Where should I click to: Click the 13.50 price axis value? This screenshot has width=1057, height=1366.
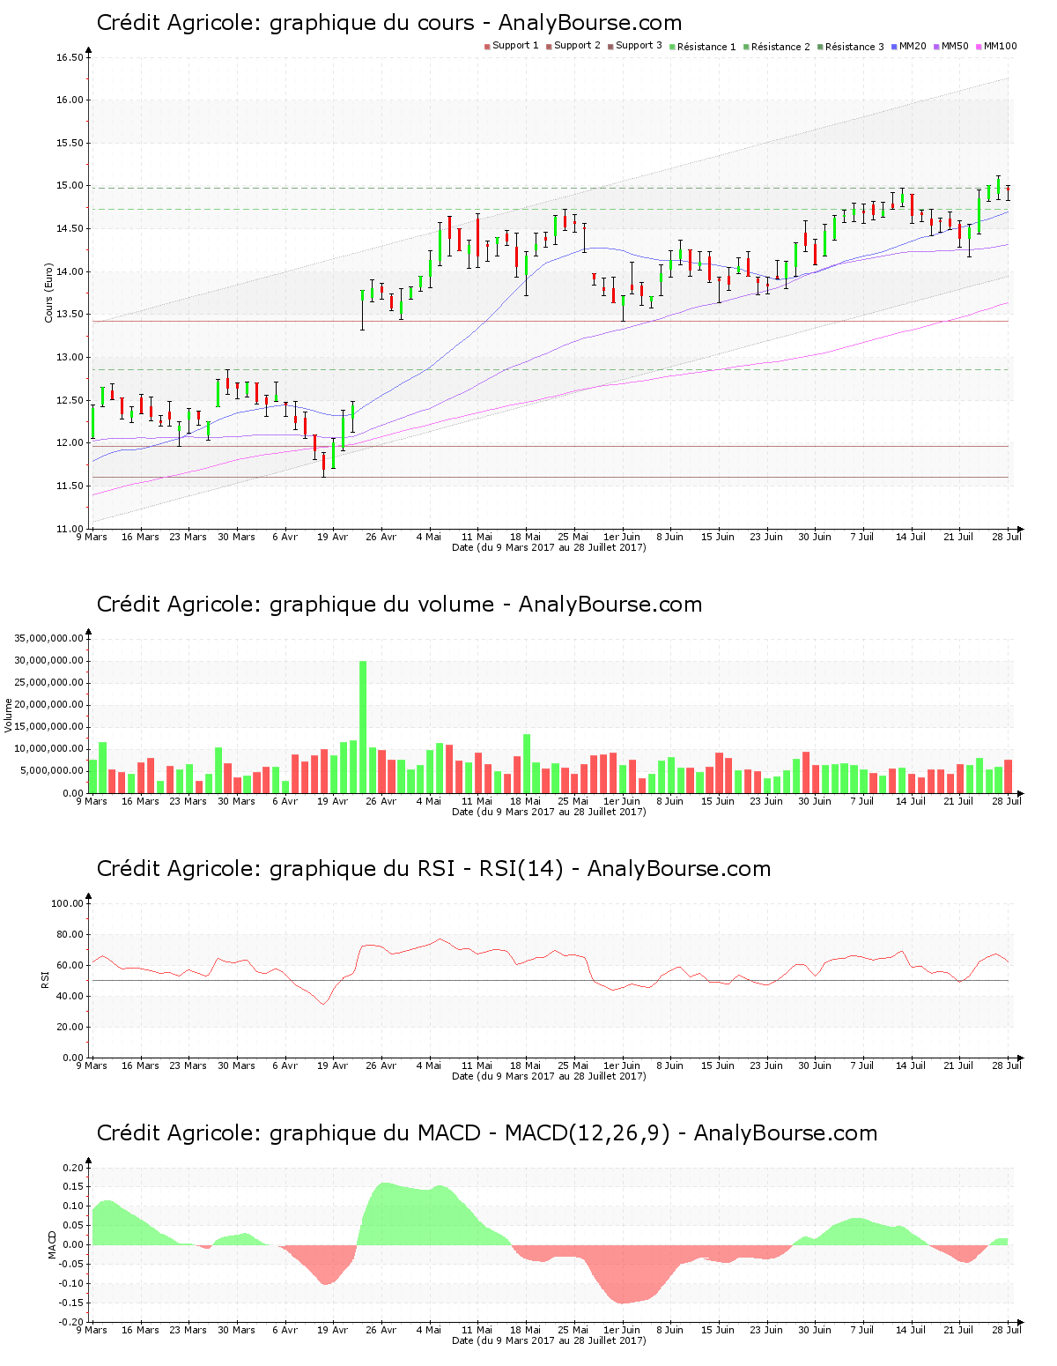70,315
